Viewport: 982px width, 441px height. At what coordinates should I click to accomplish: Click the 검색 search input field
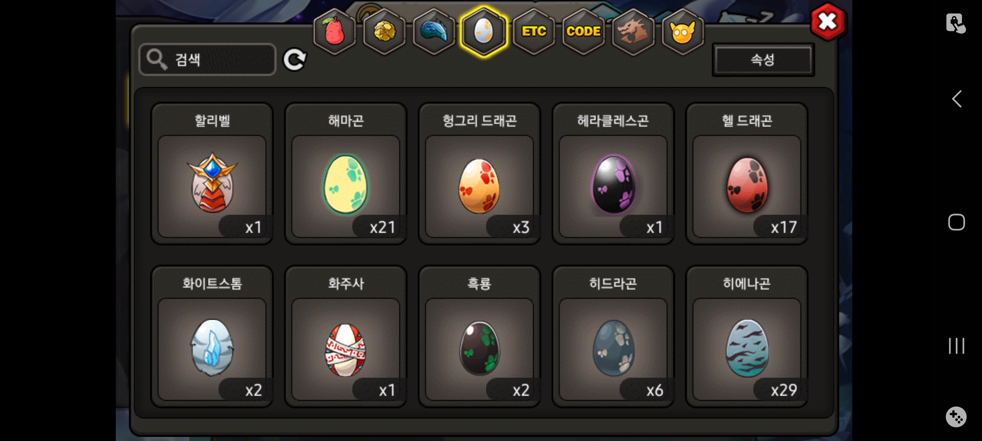coord(207,60)
